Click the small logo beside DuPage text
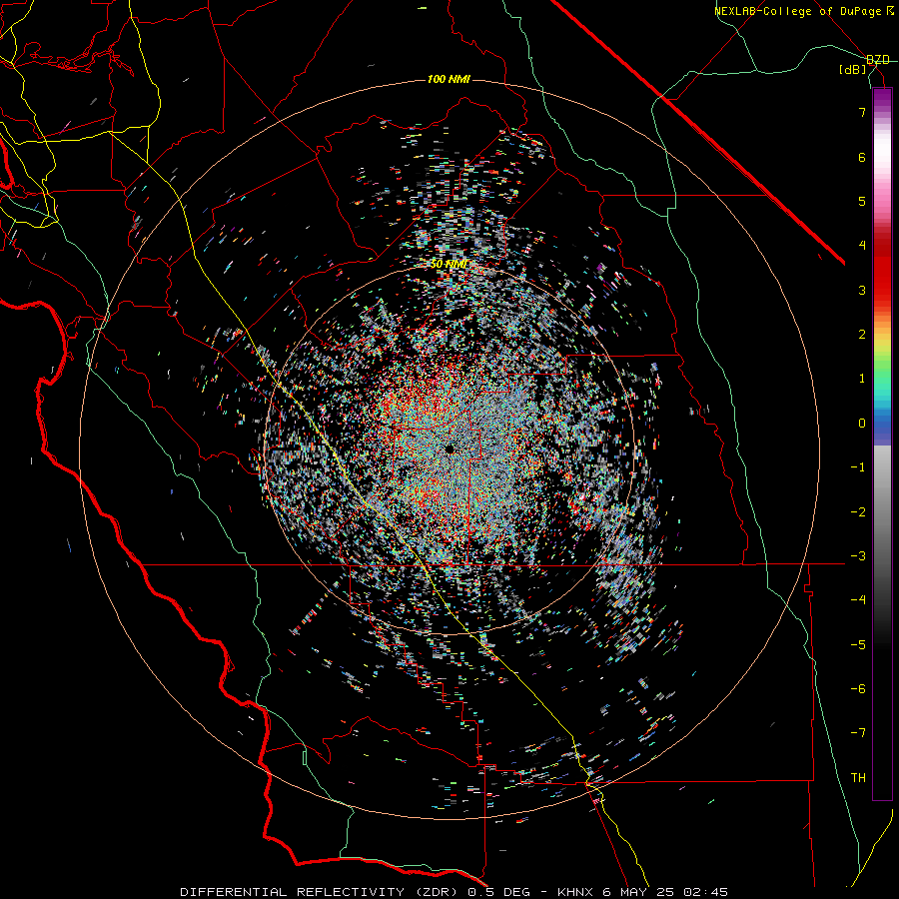This screenshot has height=899, width=899. coord(889,10)
